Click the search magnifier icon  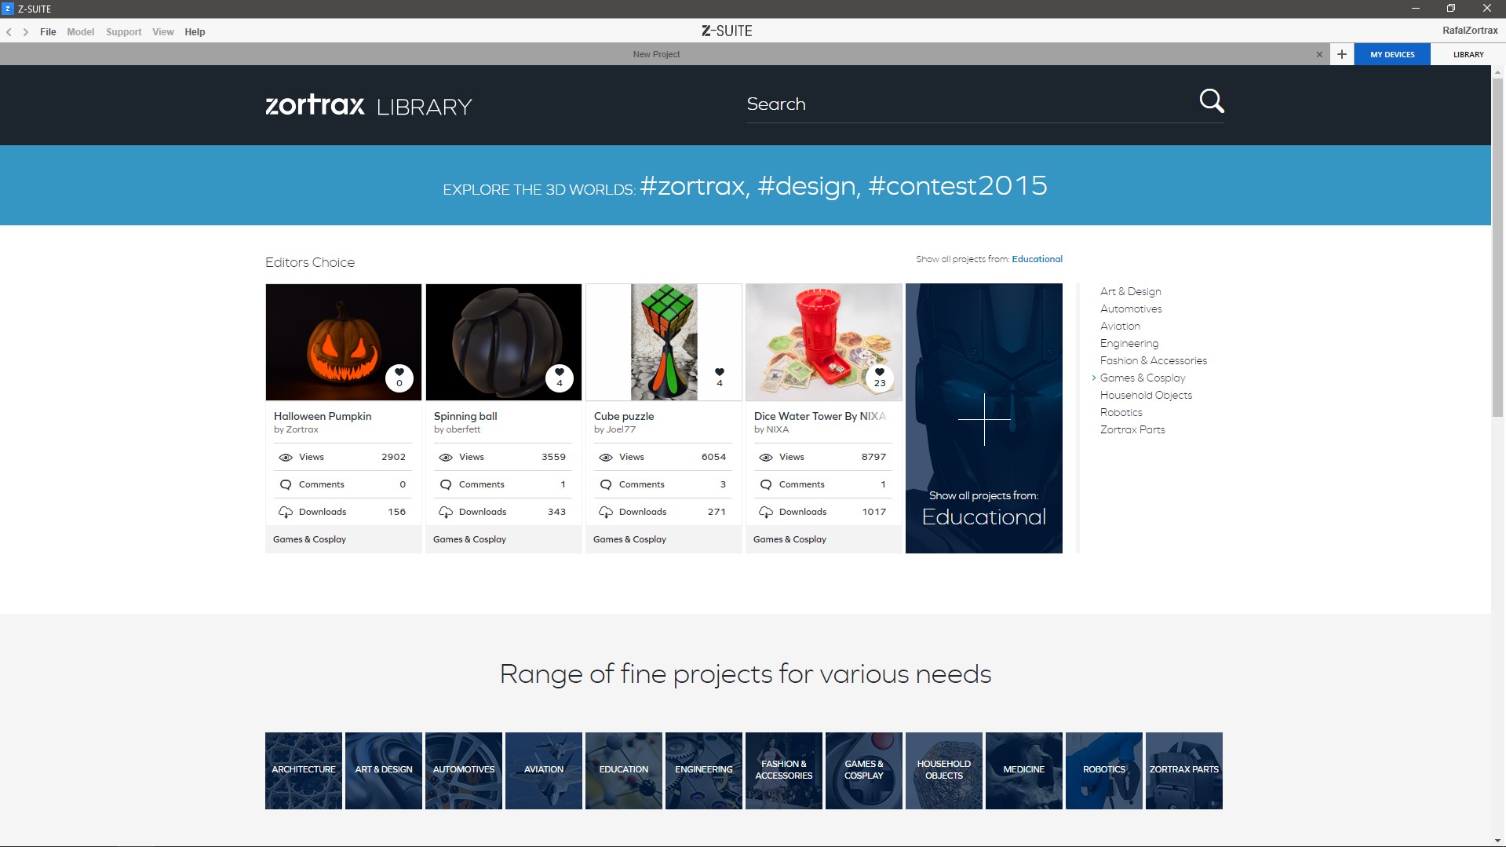1211,101
